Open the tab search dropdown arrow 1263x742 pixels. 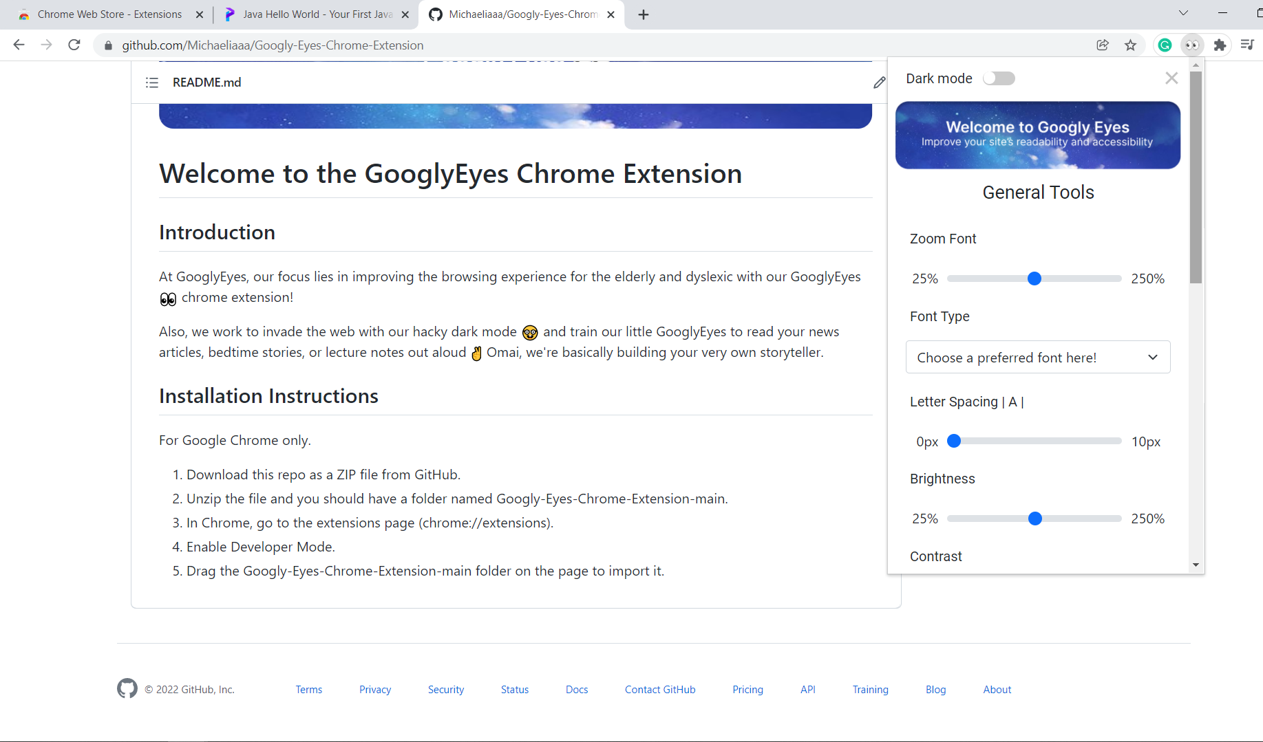[x=1183, y=13]
